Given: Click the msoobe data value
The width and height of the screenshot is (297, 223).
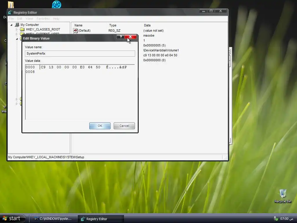Looking at the screenshot, I should pyautogui.click(x=149, y=35).
